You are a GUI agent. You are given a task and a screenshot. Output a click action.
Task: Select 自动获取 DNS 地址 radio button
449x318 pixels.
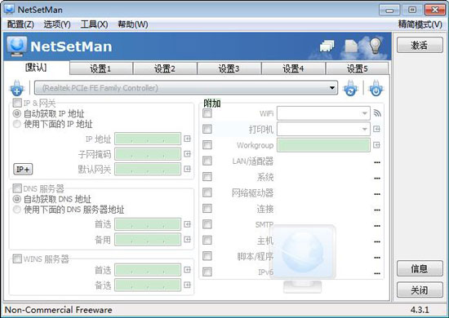pyautogui.click(x=17, y=199)
